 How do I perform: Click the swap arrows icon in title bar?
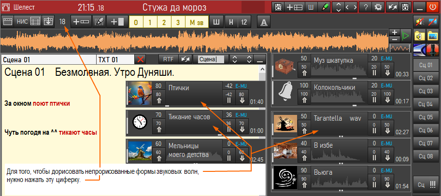point(392,7)
